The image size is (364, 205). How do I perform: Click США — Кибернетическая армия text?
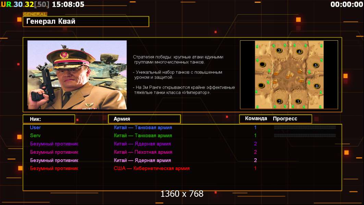coord(151,168)
